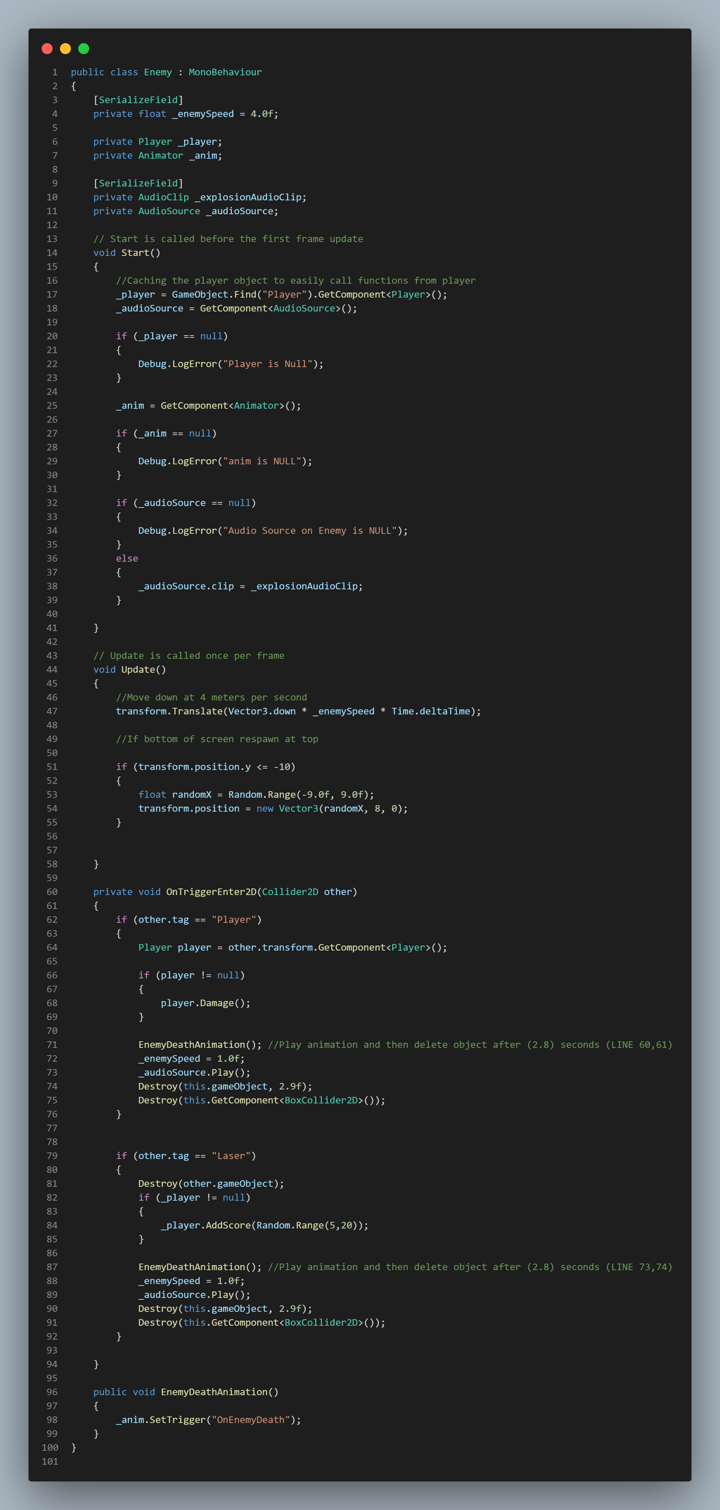Click the yellow minimize dot
The width and height of the screenshot is (720, 1510).
click(x=66, y=49)
